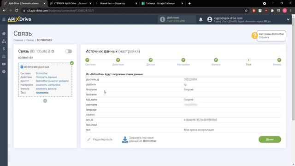Screen dimensions: 295x166
Task: Go to the Тест step
Action: [248, 60]
